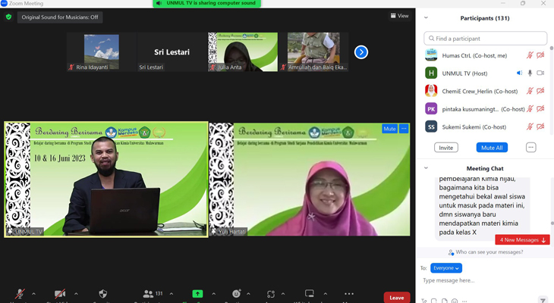
Task: Open the Whiteboards icon in toolbar
Action: click(309, 294)
